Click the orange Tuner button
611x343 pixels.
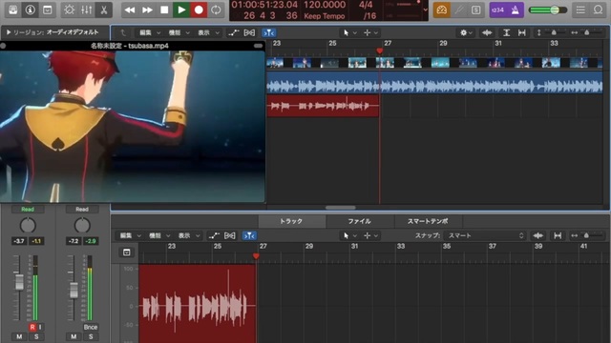[x=441, y=10]
